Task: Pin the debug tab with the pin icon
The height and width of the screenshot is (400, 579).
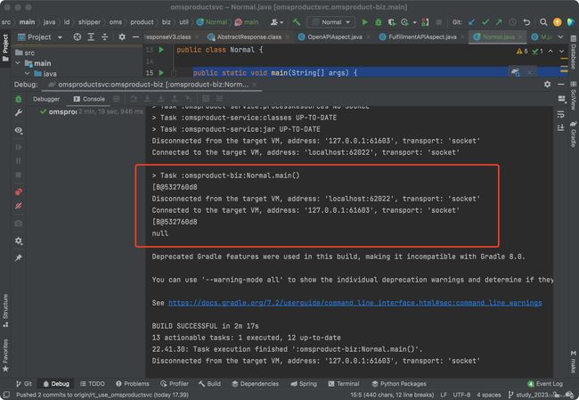Action: (19, 257)
